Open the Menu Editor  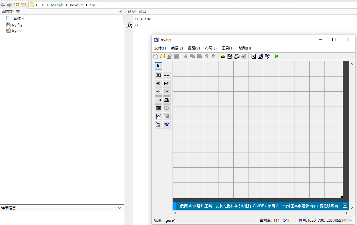point(230,56)
